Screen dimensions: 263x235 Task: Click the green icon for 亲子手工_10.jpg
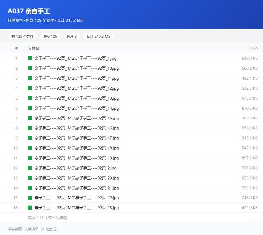(x=30, y=68)
